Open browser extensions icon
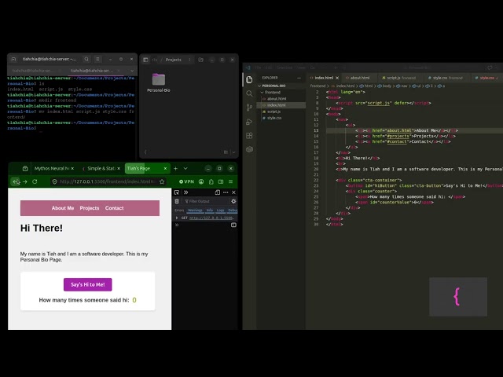 point(211,181)
